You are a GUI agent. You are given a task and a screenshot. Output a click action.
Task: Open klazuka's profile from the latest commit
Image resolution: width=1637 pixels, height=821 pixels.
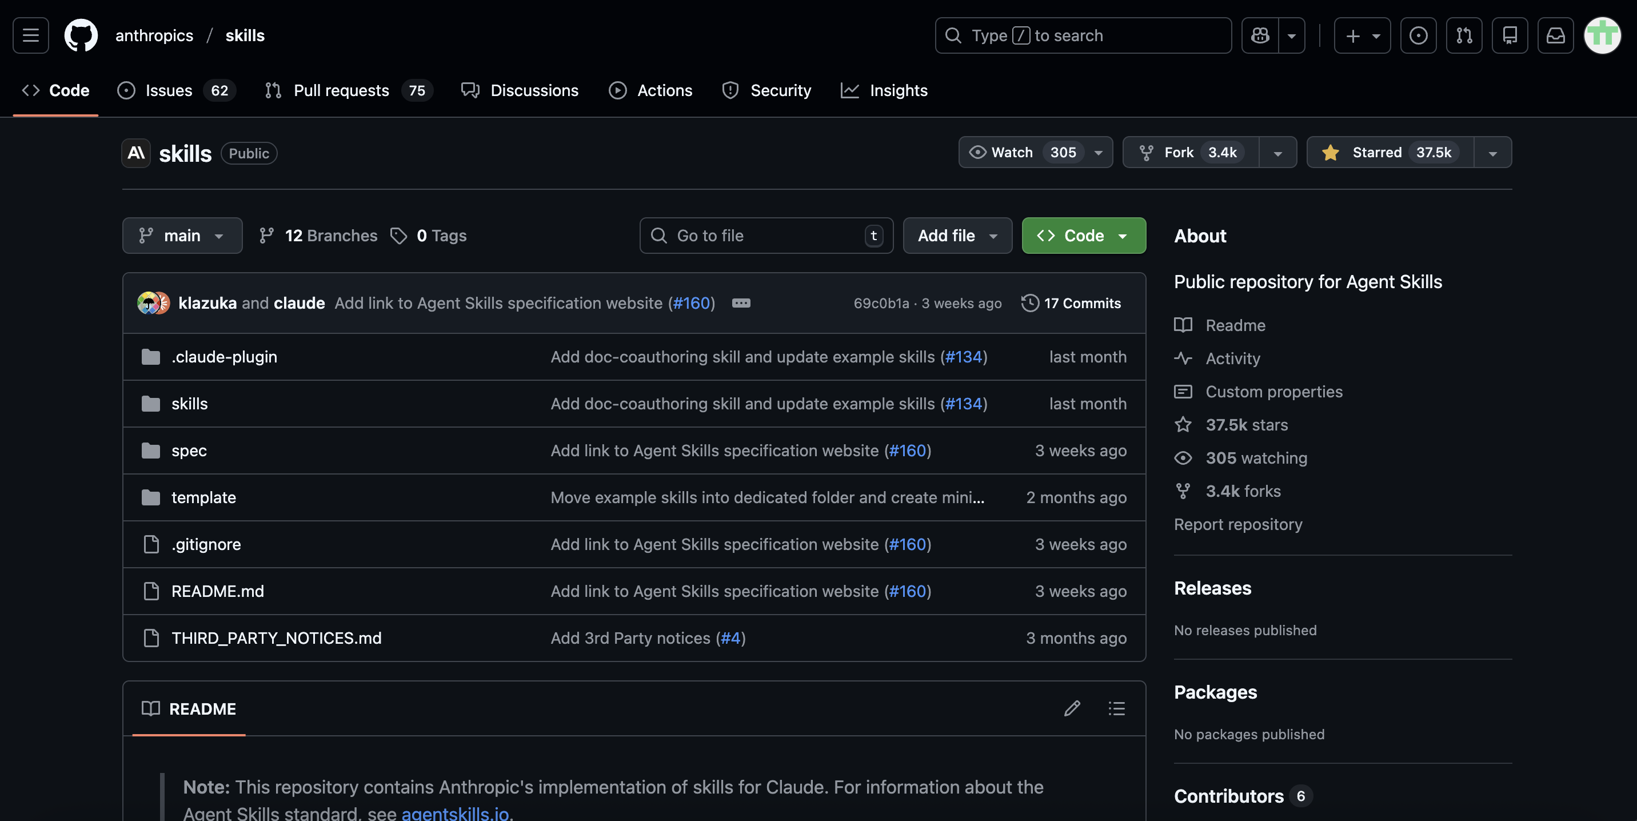coord(207,303)
